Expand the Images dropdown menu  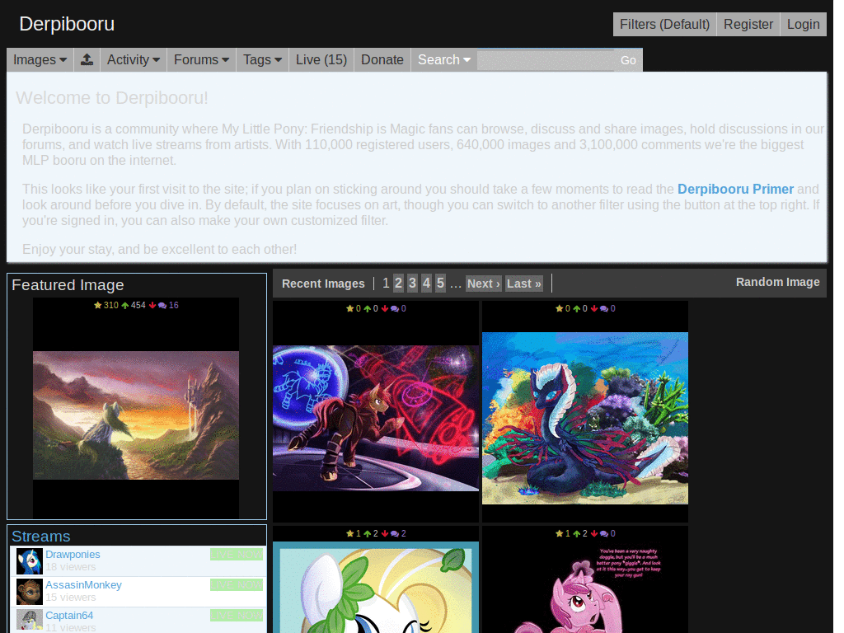coord(40,59)
